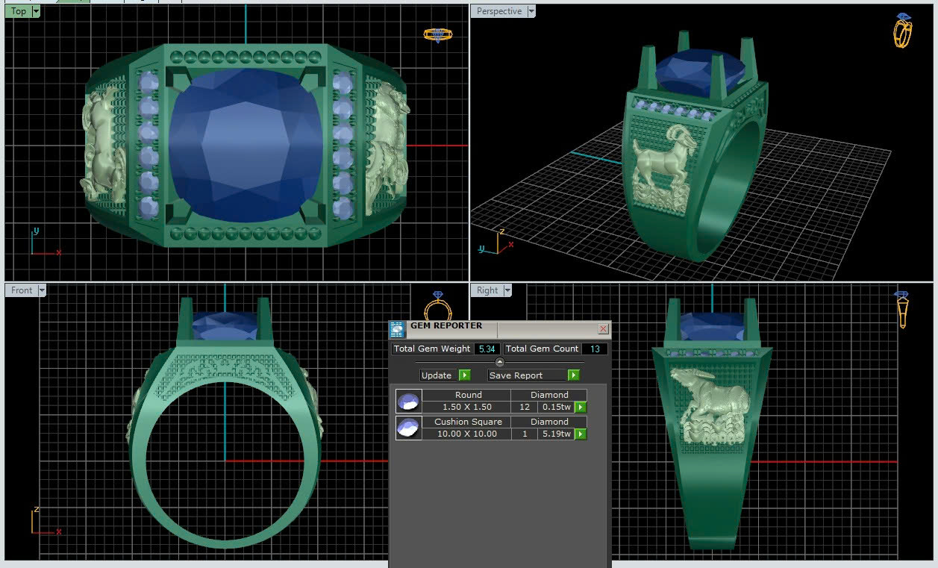Click the Diamond cell in the Cushion Square row
This screenshot has height=568, width=938.
[x=549, y=422]
